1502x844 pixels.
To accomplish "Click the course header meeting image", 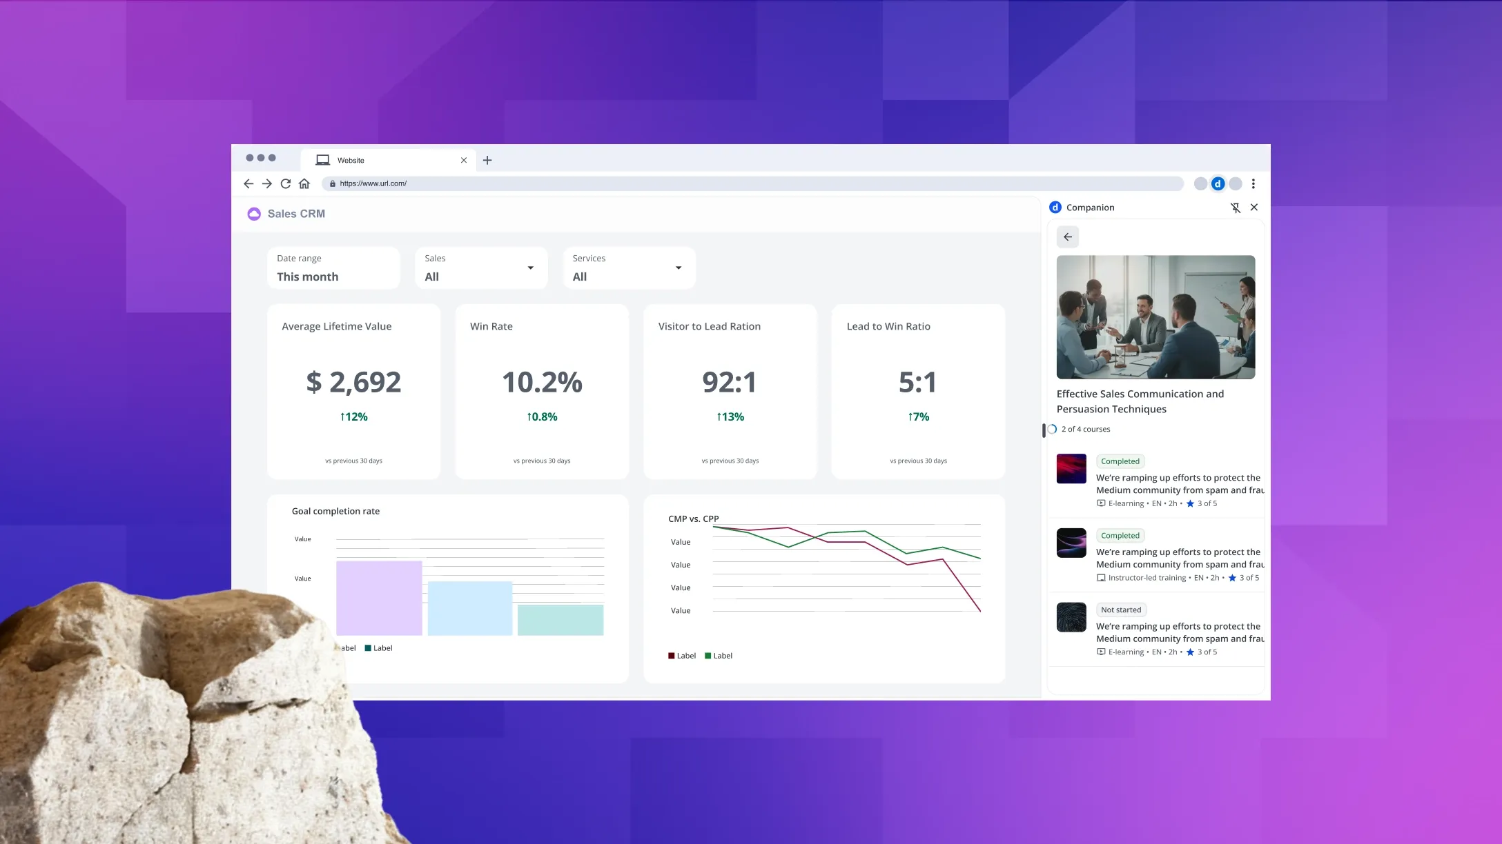I will tap(1155, 317).
